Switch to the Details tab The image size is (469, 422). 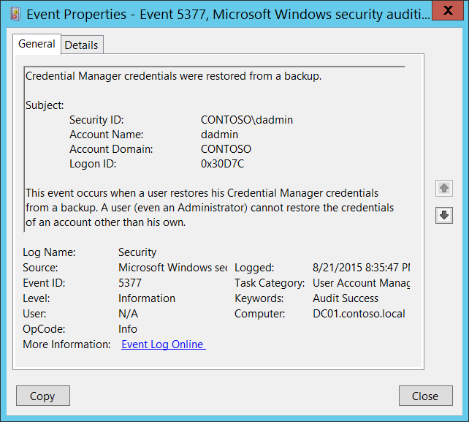click(81, 45)
